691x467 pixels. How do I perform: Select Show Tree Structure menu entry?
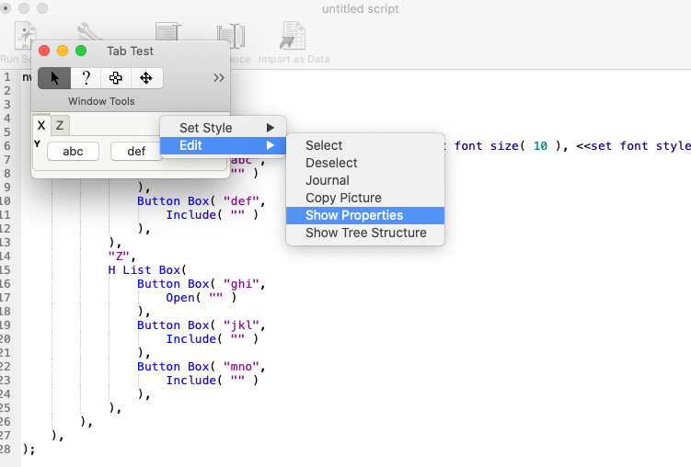[364, 233]
